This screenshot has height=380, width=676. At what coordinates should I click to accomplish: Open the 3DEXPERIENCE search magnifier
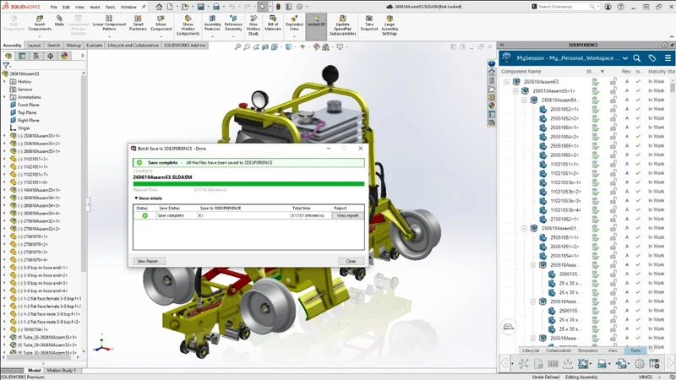pyautogui.click(x=638, y=58)
